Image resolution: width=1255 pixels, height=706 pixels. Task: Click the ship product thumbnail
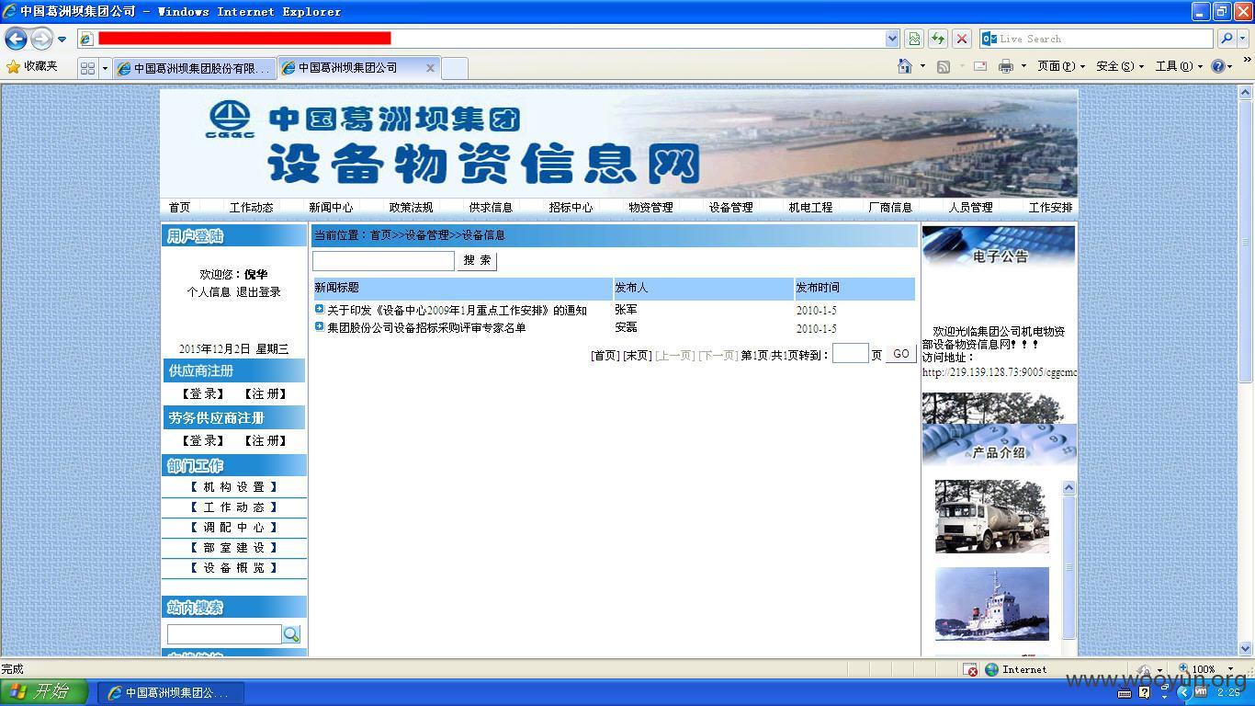pyautogui.click(x=991, y=604)
